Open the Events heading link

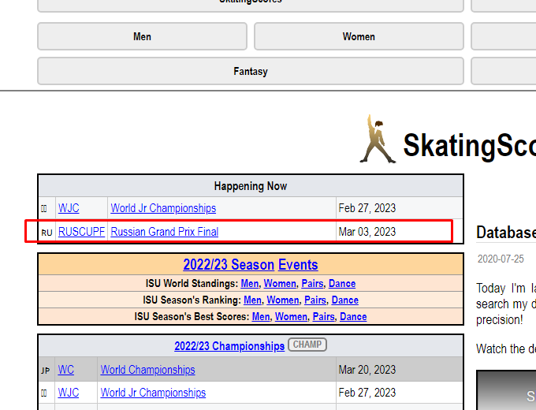click(298, 265)
